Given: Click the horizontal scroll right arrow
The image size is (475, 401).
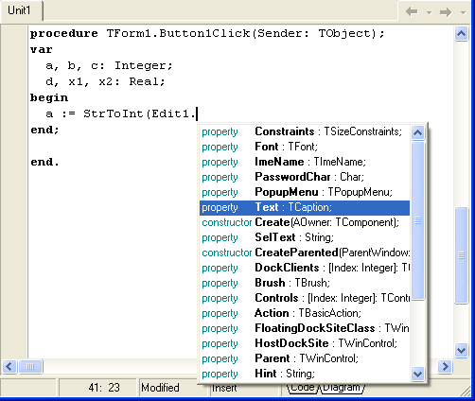Looking at the screenshot, I should tap(445, 367).
